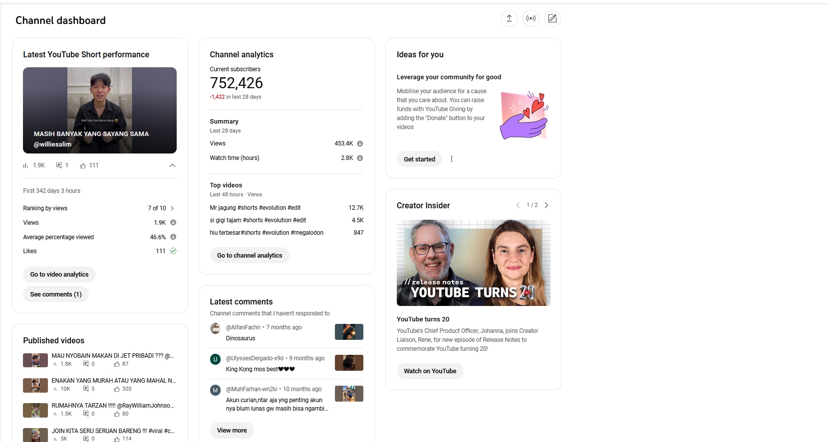
Task: Click the Leverage your community for good heading
Action: tap(449, 77)
